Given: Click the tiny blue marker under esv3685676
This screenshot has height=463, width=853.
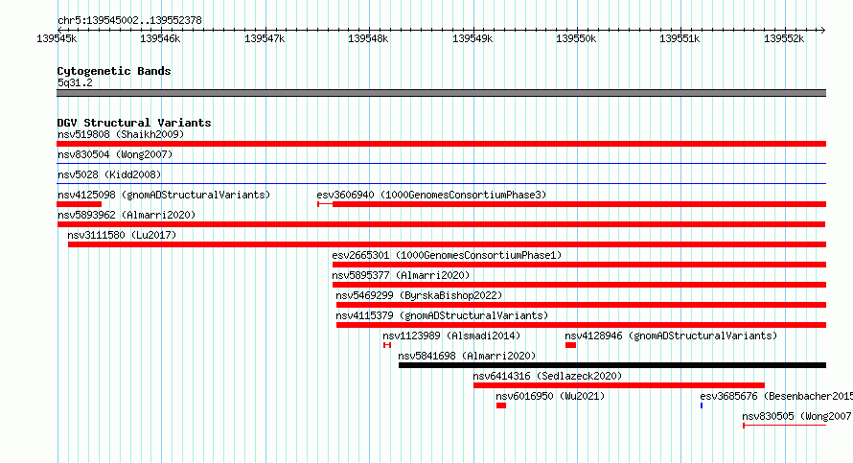Looking at the screenshot, I should [x=702, y=405].
